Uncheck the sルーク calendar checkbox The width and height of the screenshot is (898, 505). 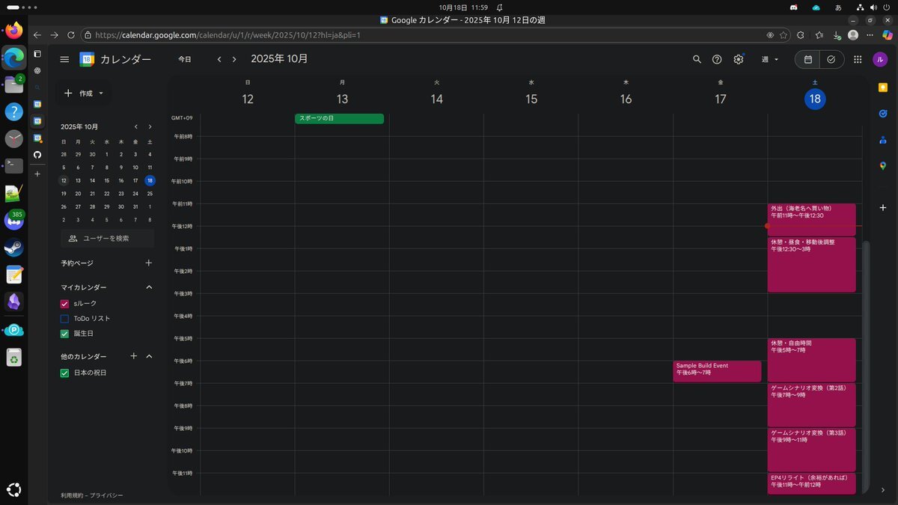[x=64, y=303]
